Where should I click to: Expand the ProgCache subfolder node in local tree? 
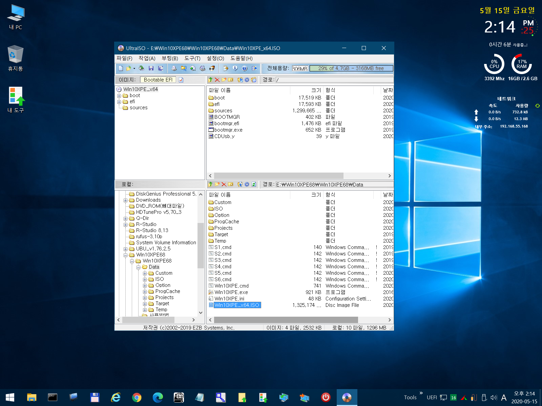(145, 292)
